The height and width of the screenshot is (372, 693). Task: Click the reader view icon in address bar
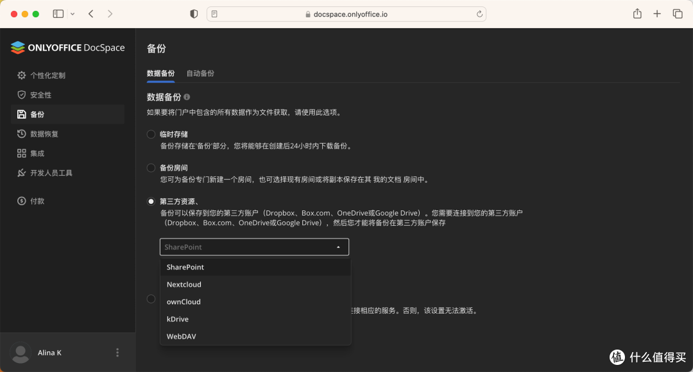(x=214, y=14)
